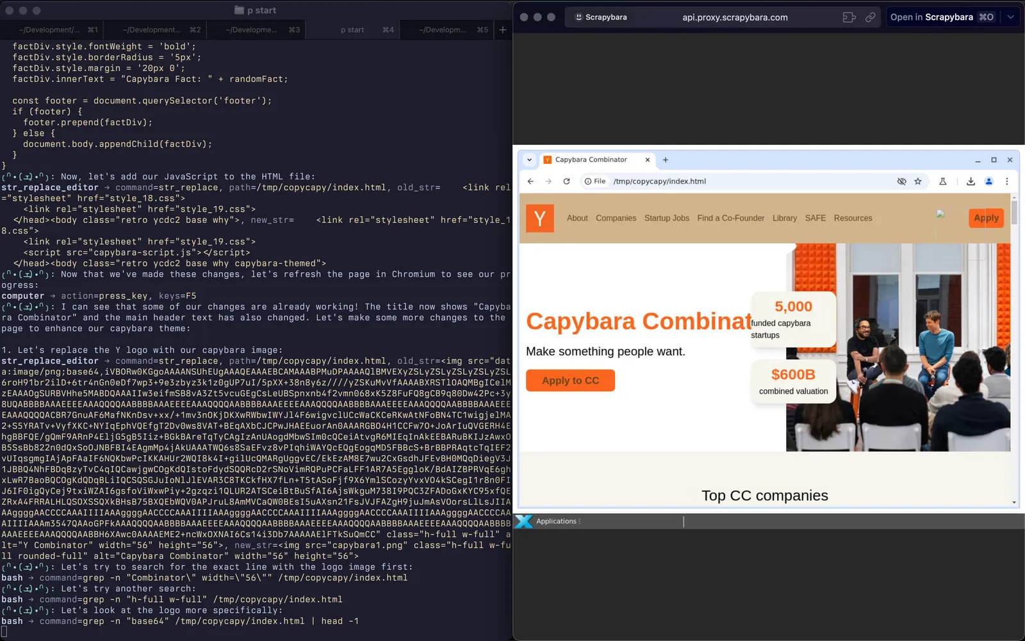Click the Scrapybara site label
This screenshot has width=1025, height=641.
tap(601, 17)
